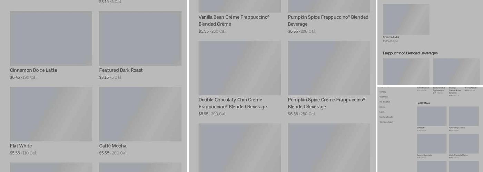Viewport: 483px width, 172px height.
Task: Open the Vanilla Bean Crème Frappuccino link
Action: point(234,21)
